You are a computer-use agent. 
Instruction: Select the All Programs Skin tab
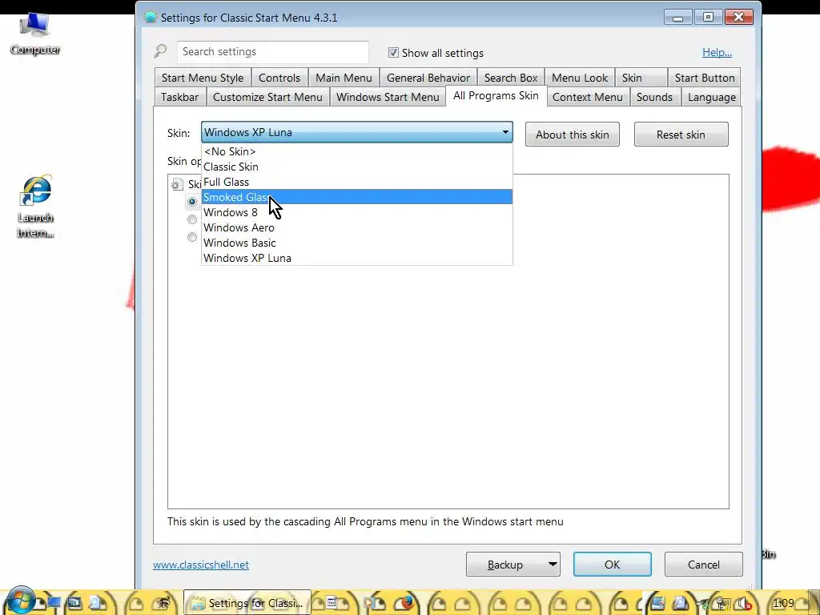(496, 96)
